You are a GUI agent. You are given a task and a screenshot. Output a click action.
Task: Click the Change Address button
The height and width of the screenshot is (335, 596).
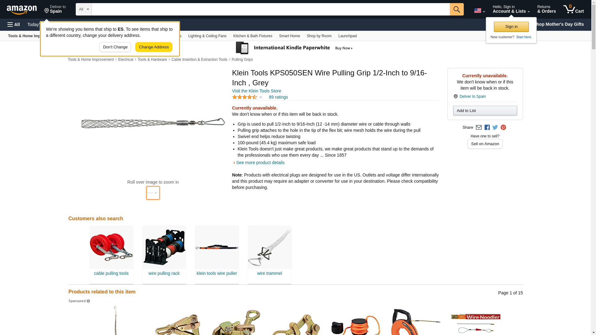pos(154,47)
